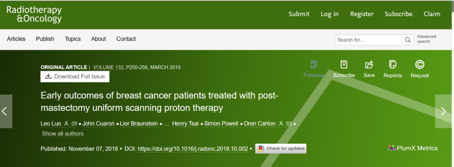Click the Search for input field

[x=369, y=40]
